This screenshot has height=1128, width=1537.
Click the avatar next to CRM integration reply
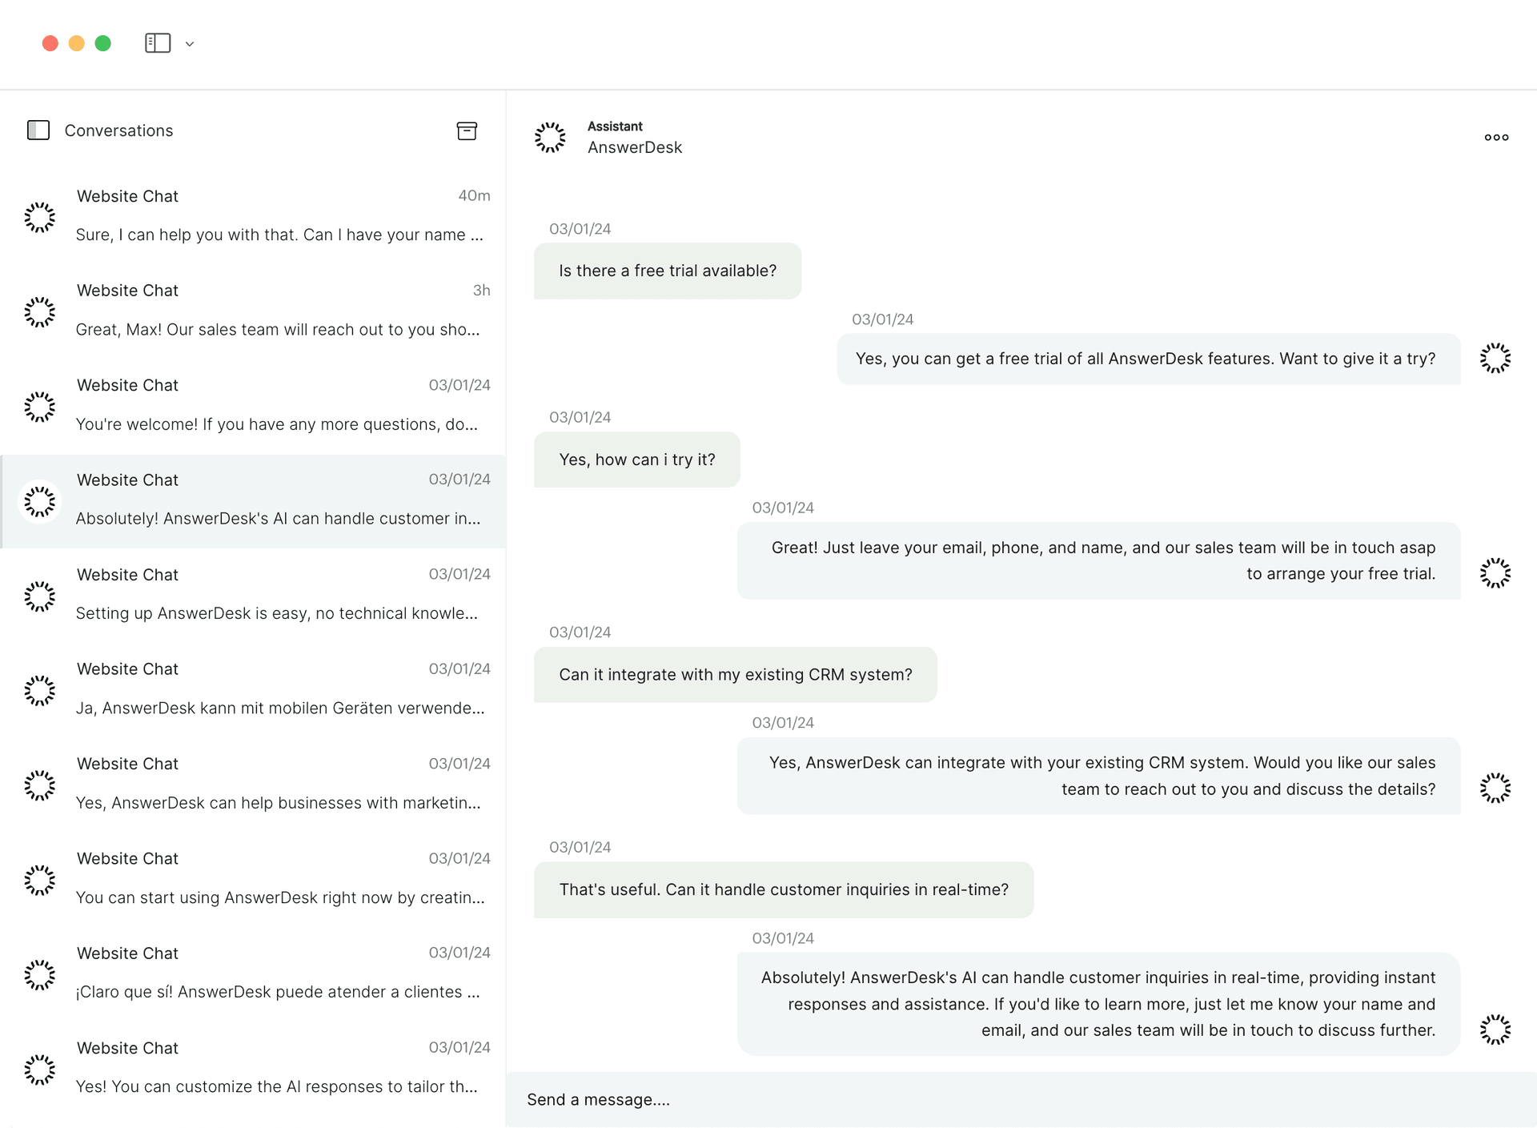coord(1495,788)
